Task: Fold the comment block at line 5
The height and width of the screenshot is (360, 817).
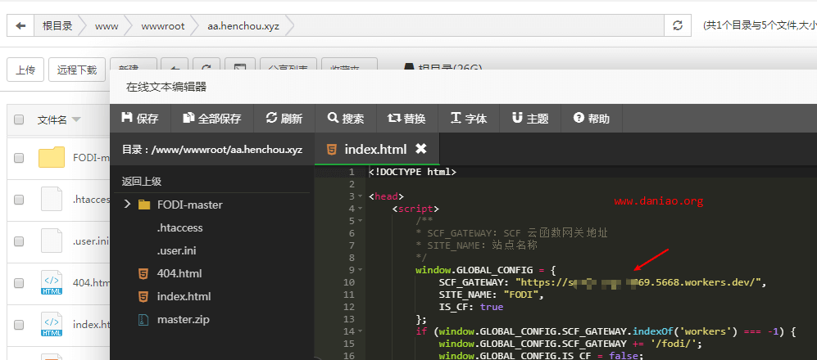Action: pyautogui.click(x=360, y=221)
